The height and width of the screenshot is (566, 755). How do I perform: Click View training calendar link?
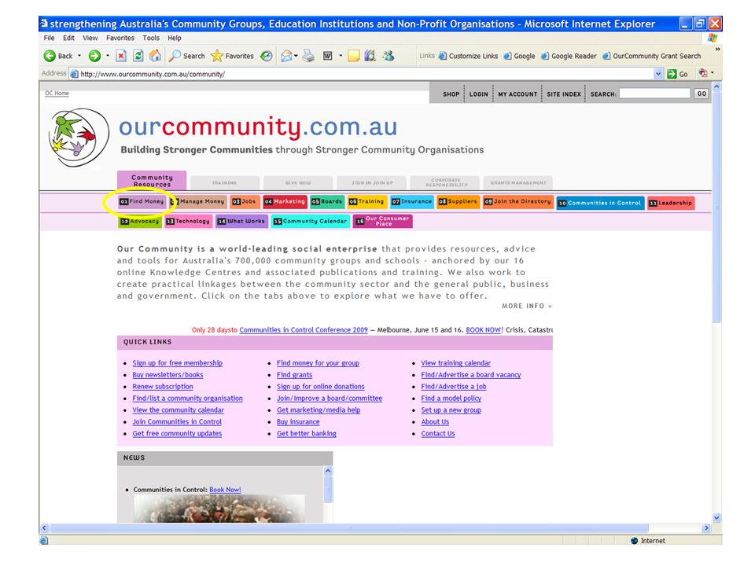coord(455,363)
